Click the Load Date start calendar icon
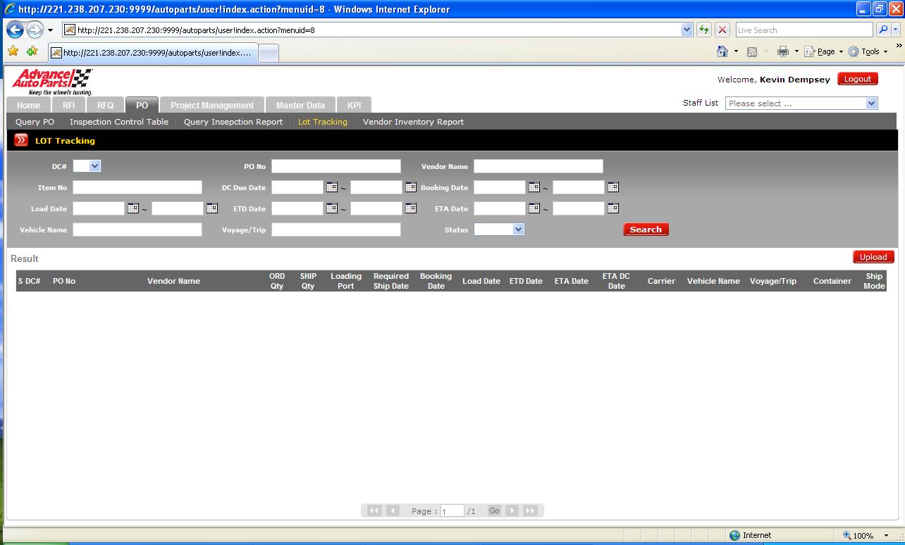 point(133,208)
